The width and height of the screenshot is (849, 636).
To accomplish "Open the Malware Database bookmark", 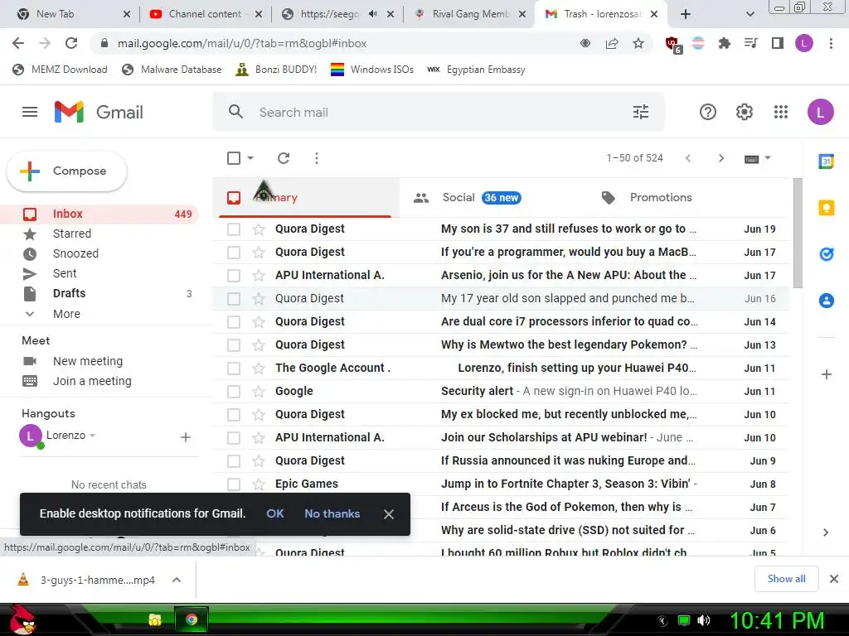I will (x=172, y=70).
